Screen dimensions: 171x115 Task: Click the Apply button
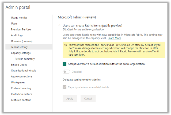70,98
